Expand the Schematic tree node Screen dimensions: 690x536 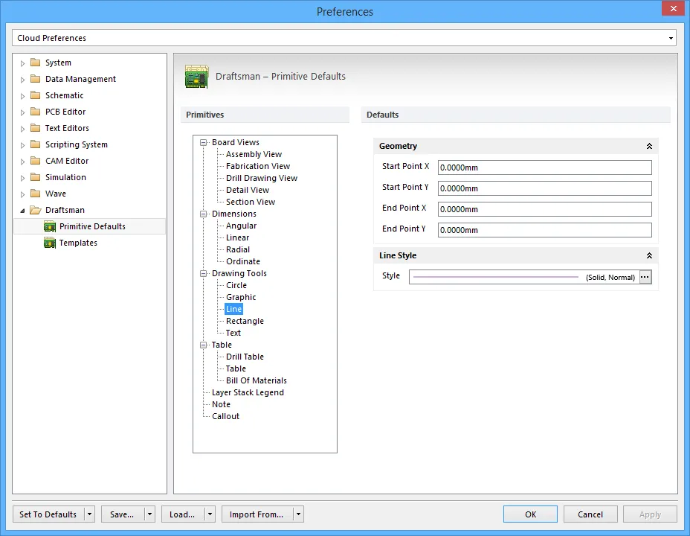(22, 96)
